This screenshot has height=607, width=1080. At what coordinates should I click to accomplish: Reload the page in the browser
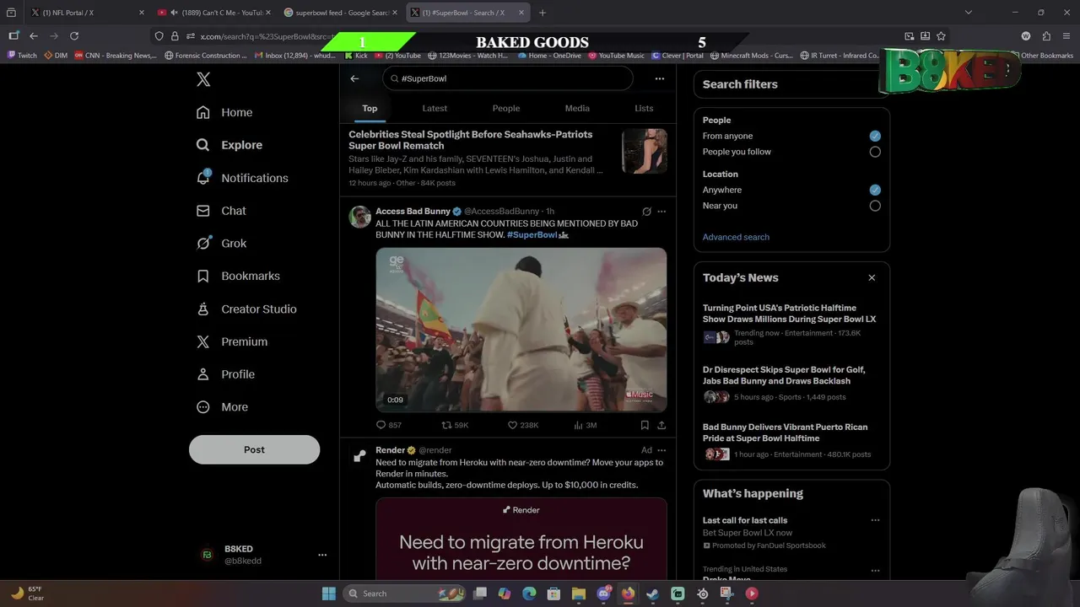pos(74,35)
